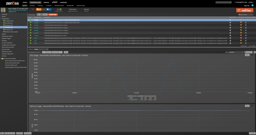Click the gear settings icon of the Memory Usage graph
This screenshot has width=256, height=135.
[x=252, y=106]
